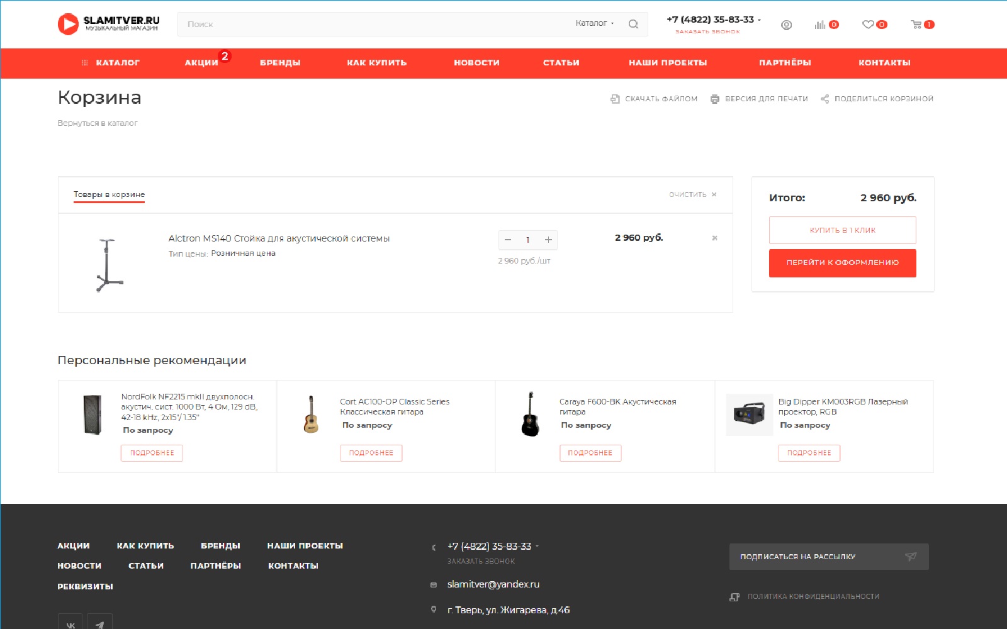Click the SLAMITVER.RU logo
This screenshot has width=1007, height=629.
click(x=108, y=25)
